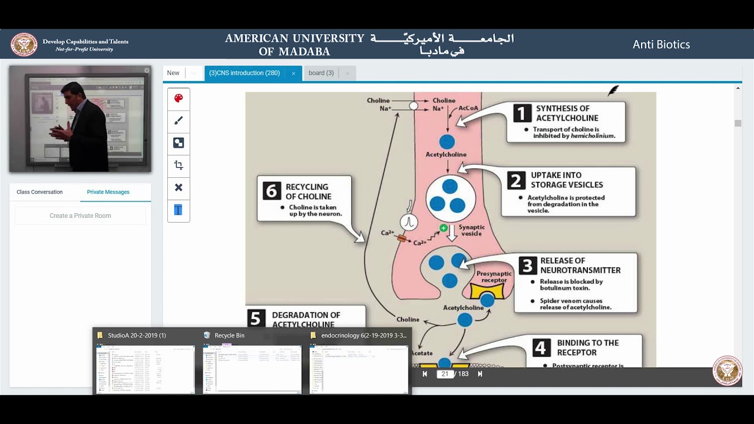Click the New tab button
The width and height of the screenshot is (754, 424).
pyautogui.click(x=173, y=73)
